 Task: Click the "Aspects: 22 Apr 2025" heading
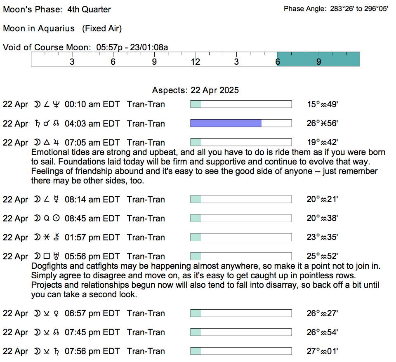195,90
